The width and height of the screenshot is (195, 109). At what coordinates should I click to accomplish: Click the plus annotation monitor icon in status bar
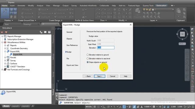(x=160, y=107)
